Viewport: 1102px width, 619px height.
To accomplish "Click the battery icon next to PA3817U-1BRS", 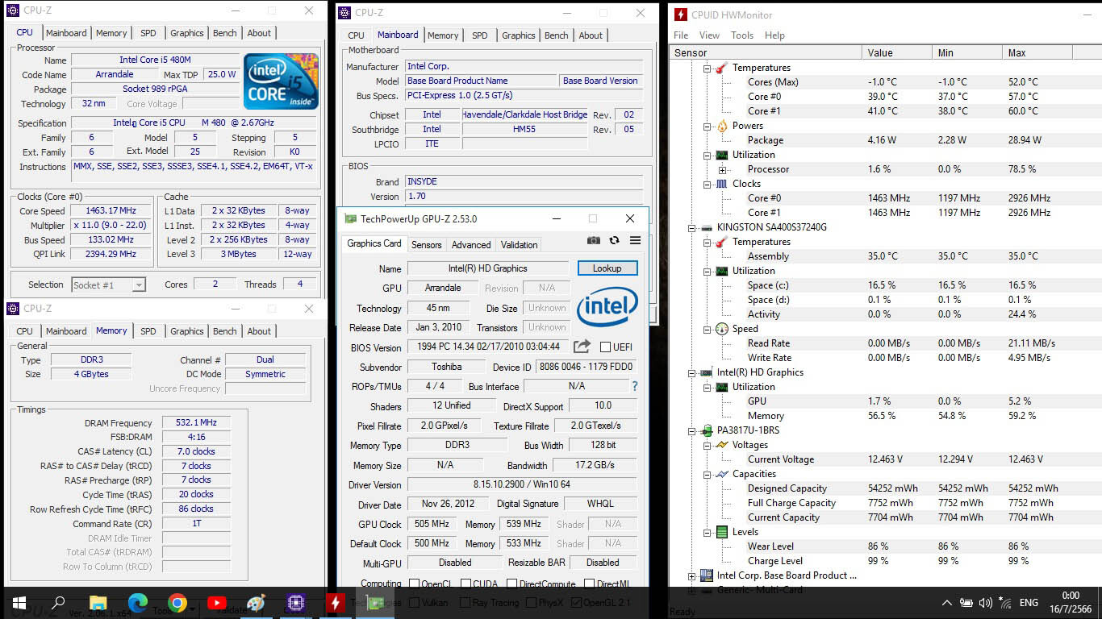I will [707, 430].
